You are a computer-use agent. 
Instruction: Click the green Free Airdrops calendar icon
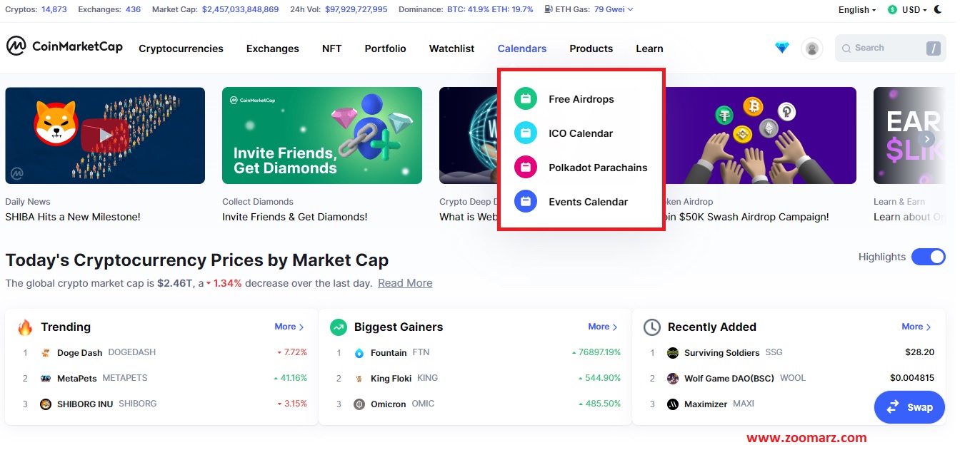(525, 99)
